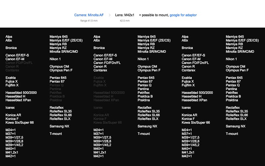
Task: Select the dimmed 'Konica AR' entry
Action: pyautogui.click(x=101, y=115)
